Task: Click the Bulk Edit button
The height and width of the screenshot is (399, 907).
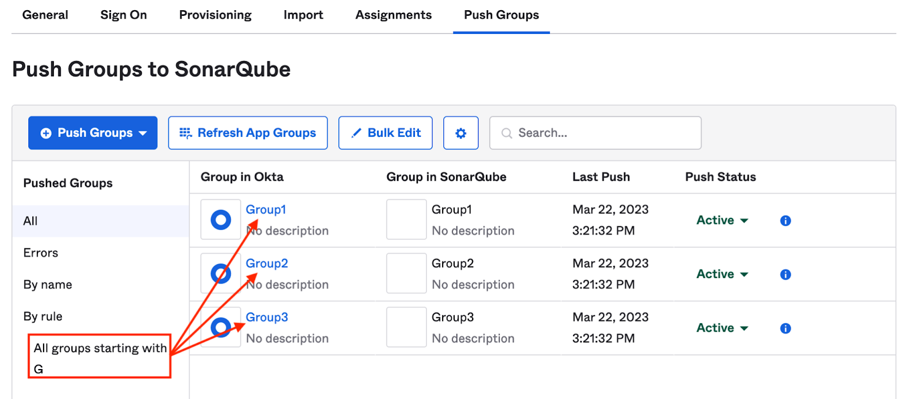Action: (x=385, y=133)
